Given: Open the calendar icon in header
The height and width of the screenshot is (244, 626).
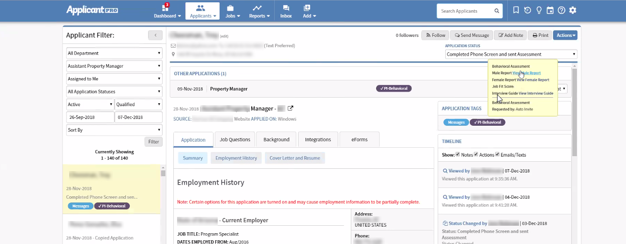Looking at the screenshot, I should [x=550, y=10].
